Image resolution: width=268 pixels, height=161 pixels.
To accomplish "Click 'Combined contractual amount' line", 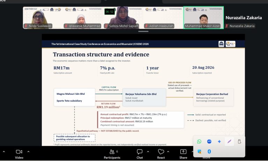I will click(x=127, y=122).
